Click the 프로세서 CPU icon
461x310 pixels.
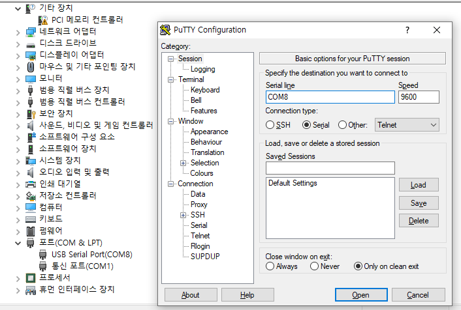point(31,278)
